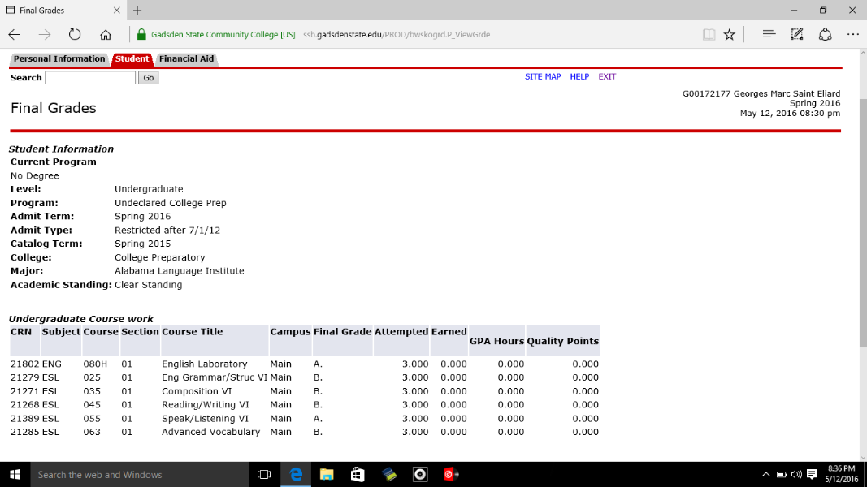The height and width of the screenshot is (487, 867).
Task: Open the SITE MAP link
Action: [543, 77]
